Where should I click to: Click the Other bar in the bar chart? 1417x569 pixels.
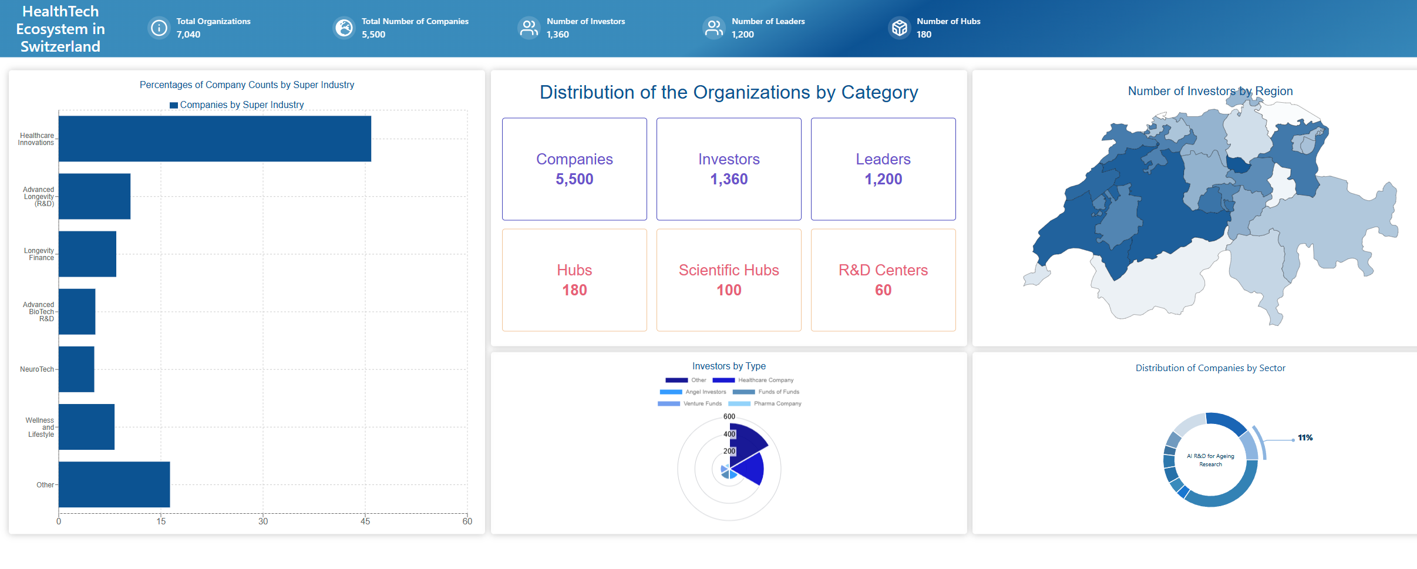[x=114, y=484]
